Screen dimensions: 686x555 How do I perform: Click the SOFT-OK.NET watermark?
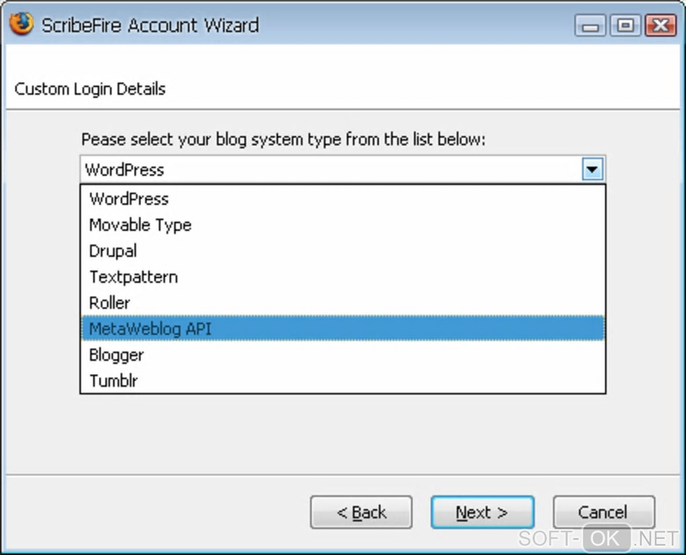click(598, 538)
